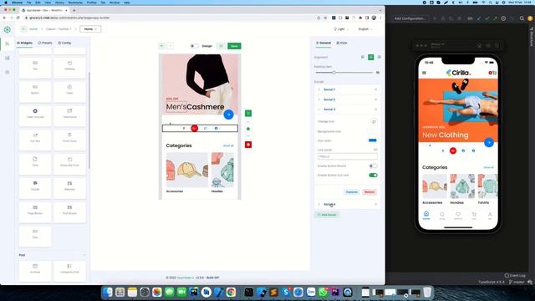The image size is (535, 301).
Task: Click the green Save button
Action: pyautogui.click(x=234, y=46)
